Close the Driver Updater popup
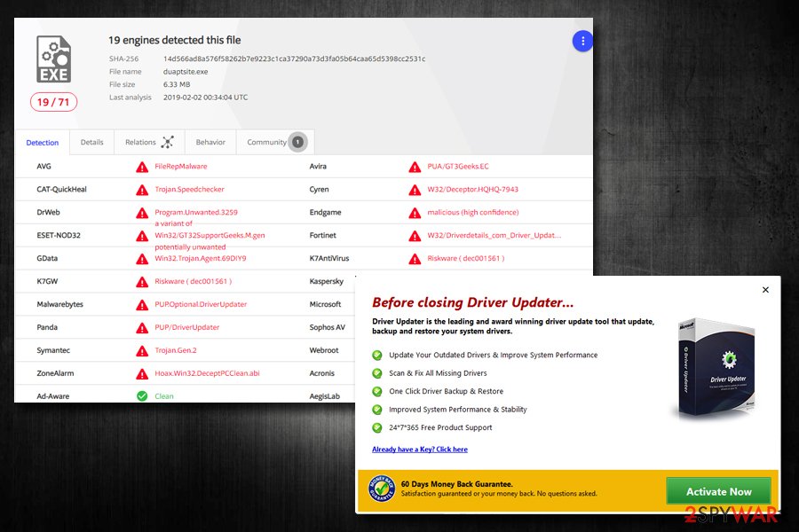Viewport: 799px width, 532px height. [x=765, y=290]
